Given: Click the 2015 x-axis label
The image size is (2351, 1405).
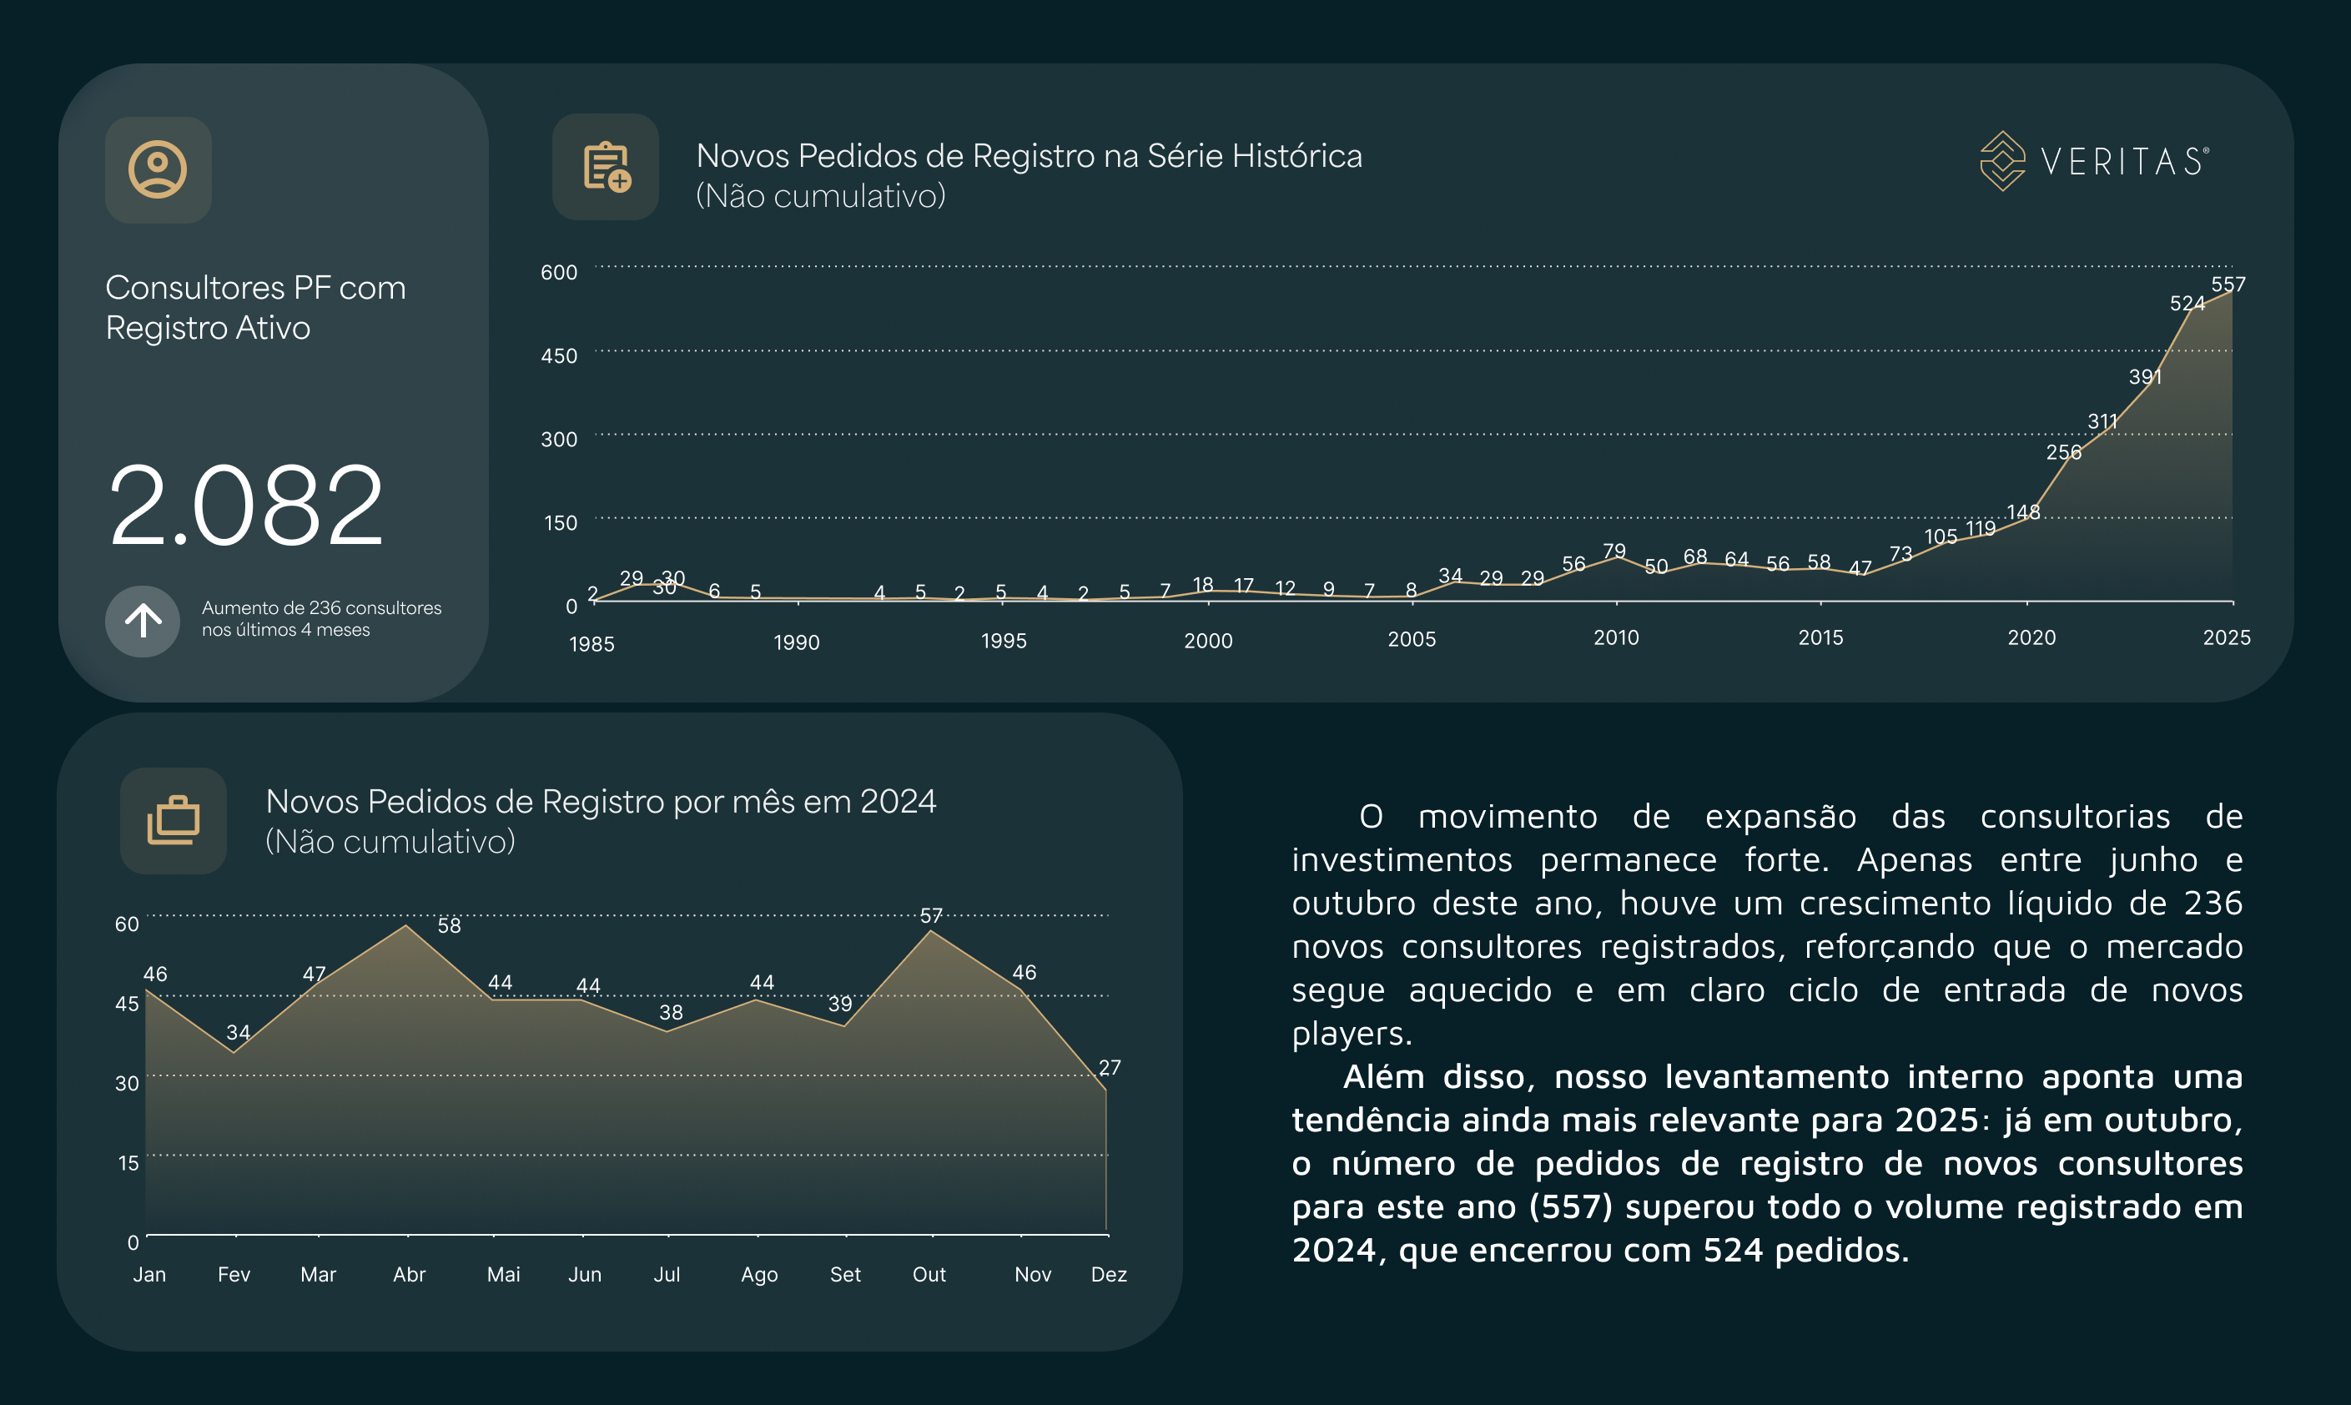Looking at the screenshot, I should (1820, 637).
